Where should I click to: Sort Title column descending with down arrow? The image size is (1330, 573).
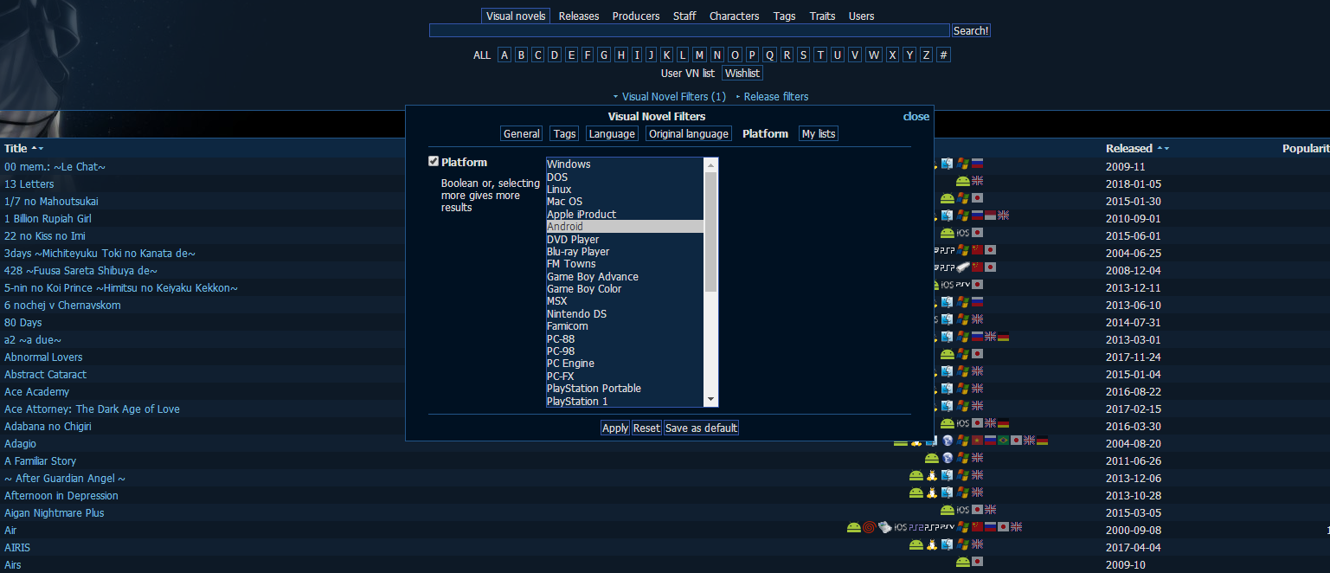click(41, 149)
